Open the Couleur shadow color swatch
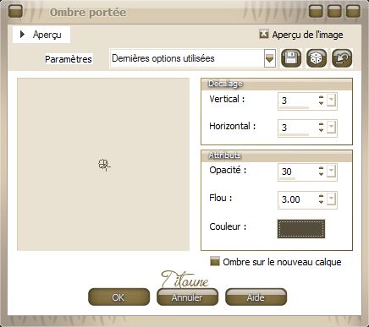Image resolution: width=369 pixels, height=327 pixels. coord(301,229)
